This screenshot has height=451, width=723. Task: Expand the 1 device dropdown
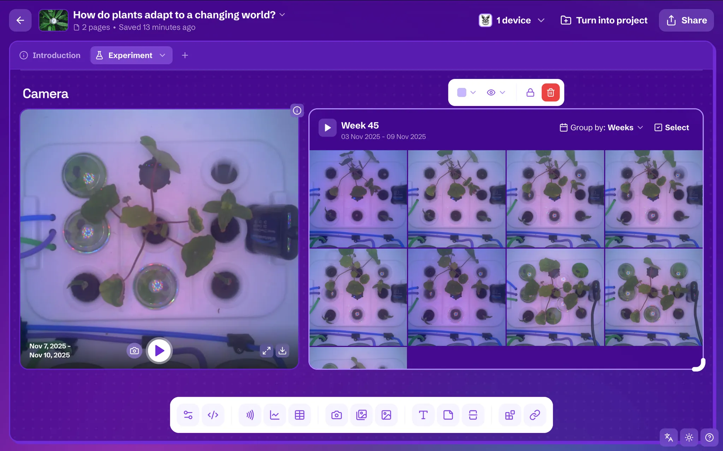coord(512,20)
